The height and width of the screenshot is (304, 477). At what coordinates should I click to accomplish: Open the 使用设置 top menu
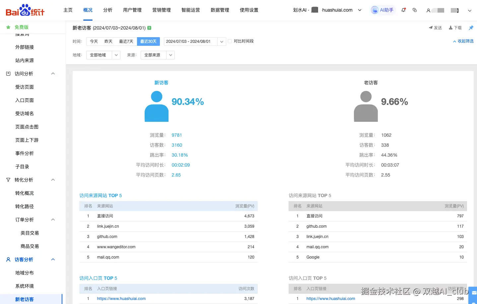(x=249, y=10)
